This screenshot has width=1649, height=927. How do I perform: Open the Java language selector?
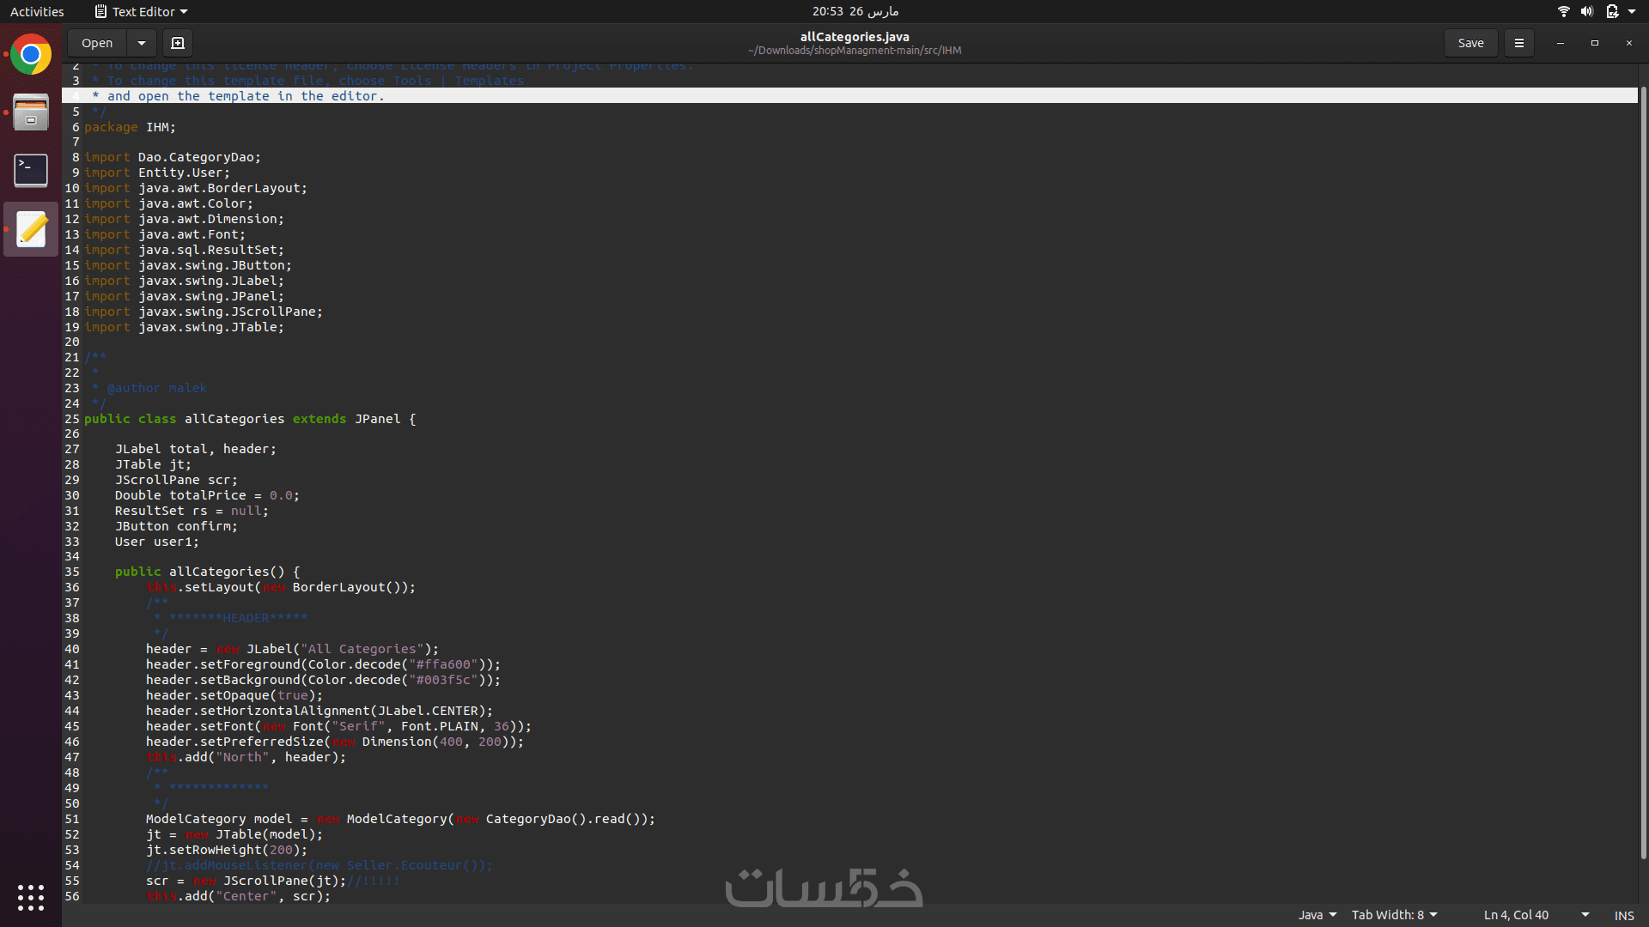point(1317,915)
